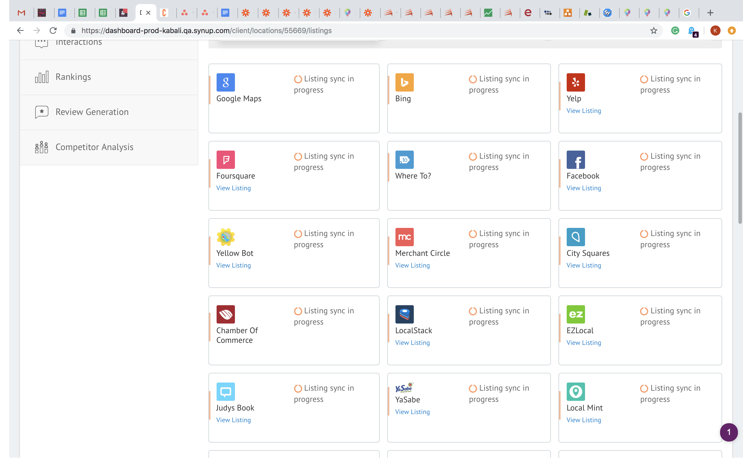Open View Listing link for Merchant Circle
743x469 pixels.
coord(412,265)
